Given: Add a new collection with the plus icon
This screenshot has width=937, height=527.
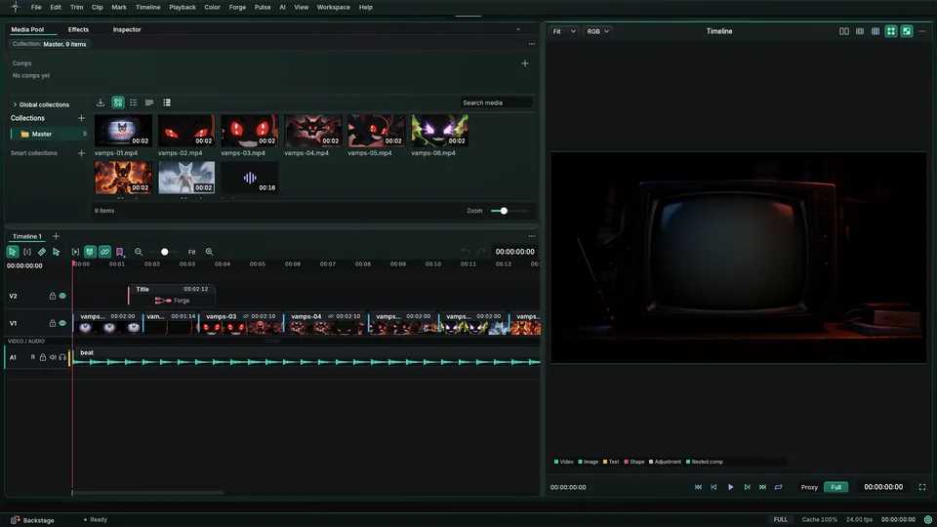Looking at the screenshot, I should (81, 118).
